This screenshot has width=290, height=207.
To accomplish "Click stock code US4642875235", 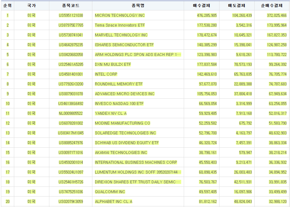I will 71,45.
